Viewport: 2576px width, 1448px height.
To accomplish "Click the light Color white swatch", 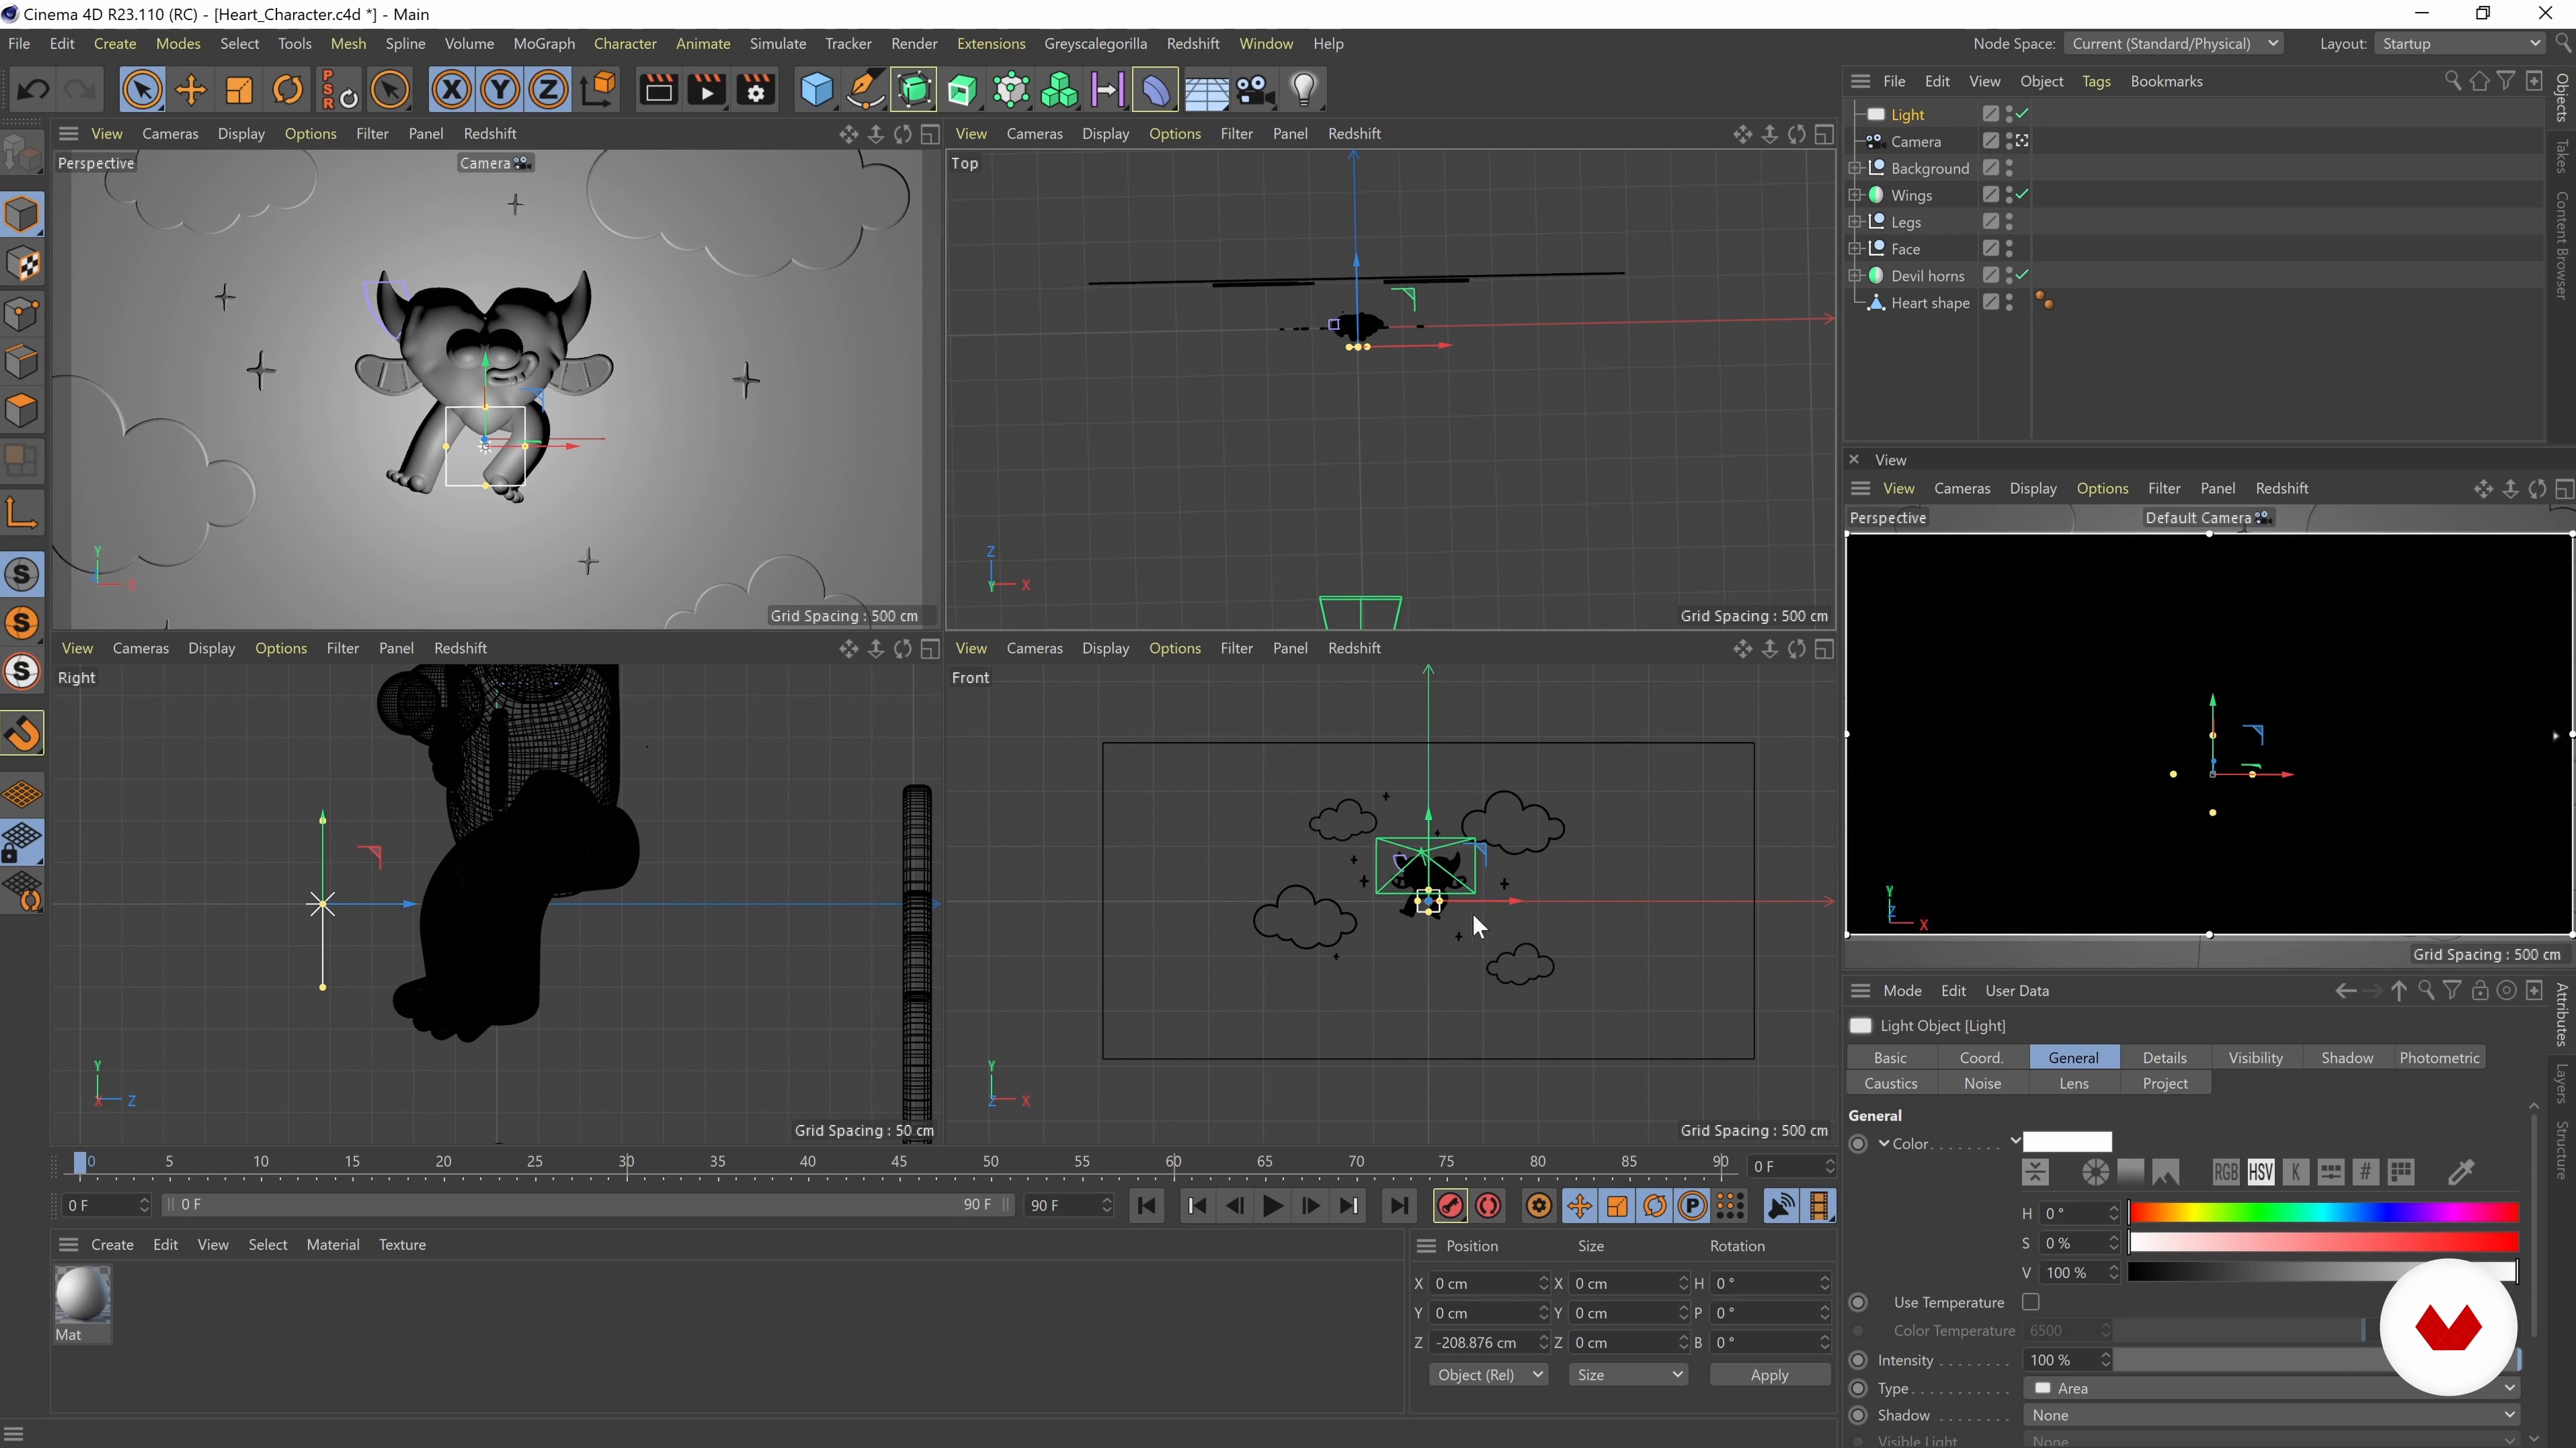I will [x=2067, y=1142].
